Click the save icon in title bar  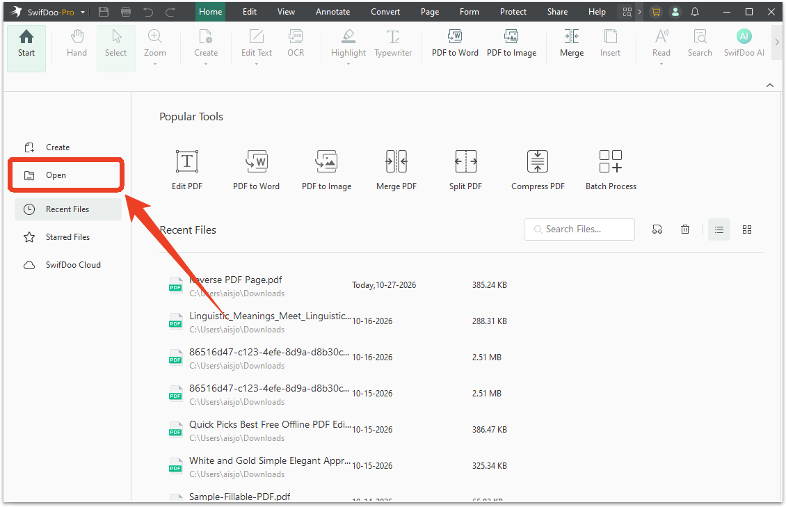point(104,12)
